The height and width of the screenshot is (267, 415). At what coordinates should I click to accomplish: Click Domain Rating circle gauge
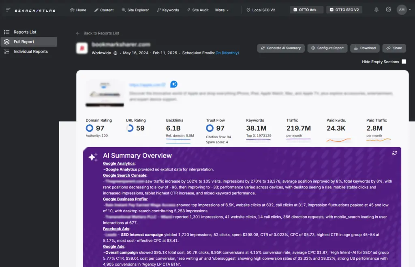point(90,128)
